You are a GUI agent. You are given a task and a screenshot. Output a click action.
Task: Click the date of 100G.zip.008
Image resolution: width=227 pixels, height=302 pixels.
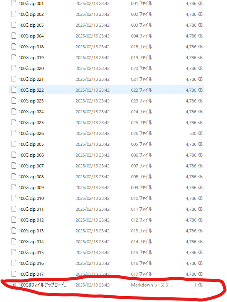point(92,177)
